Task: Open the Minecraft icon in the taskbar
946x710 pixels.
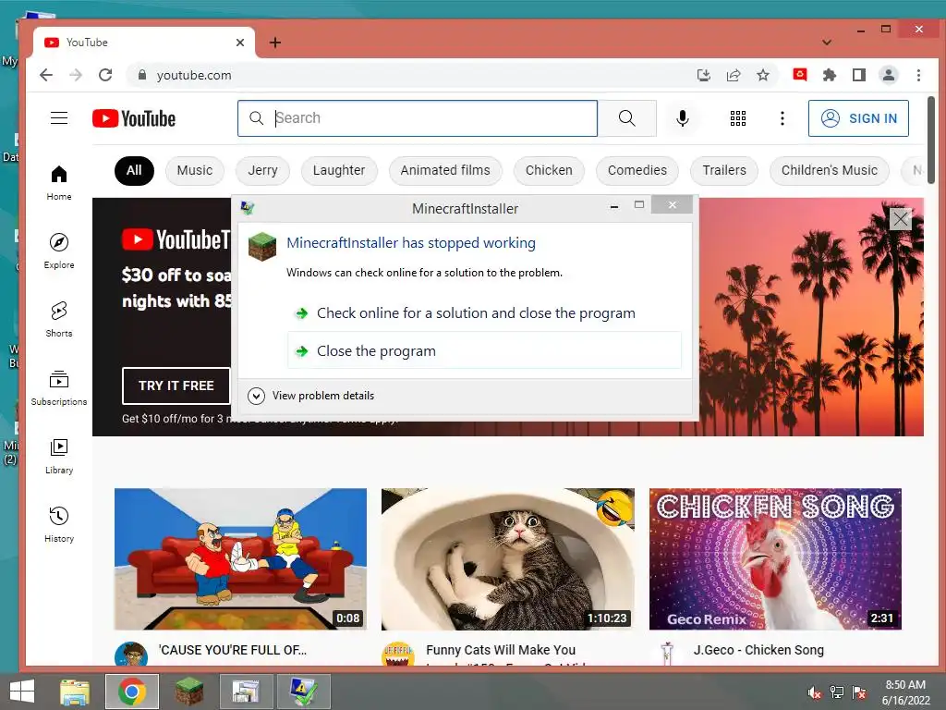Action: click(x=188, y=692)
